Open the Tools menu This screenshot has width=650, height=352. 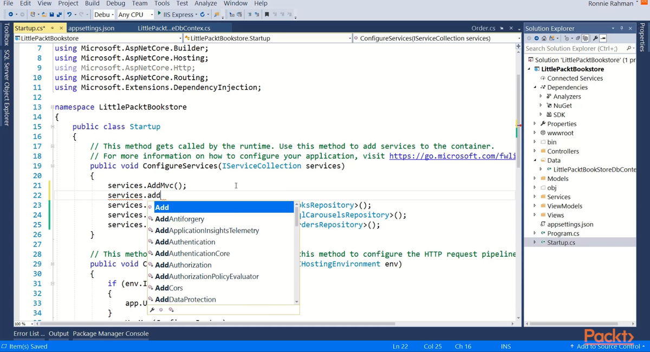coord(162,3)
